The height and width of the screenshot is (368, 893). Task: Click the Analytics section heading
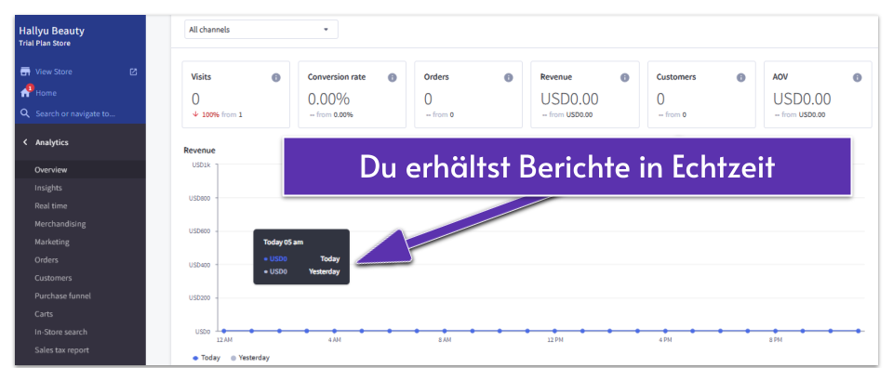[52, 142]
